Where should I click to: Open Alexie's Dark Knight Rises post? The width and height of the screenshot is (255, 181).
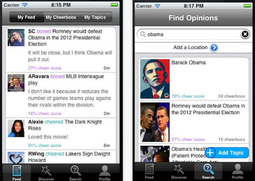tap(61, 134)
